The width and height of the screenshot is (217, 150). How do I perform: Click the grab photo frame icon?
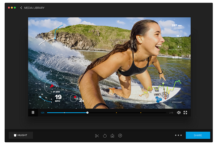(x=112, y=136)
